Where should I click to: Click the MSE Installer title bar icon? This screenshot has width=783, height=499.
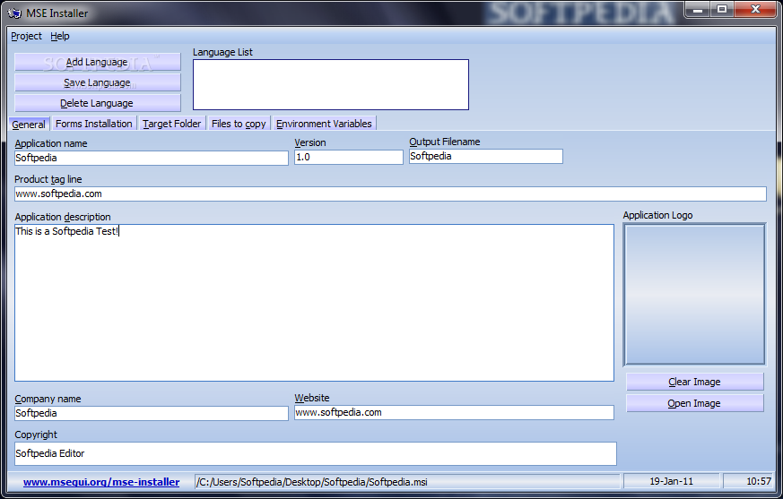coord(14,13)
